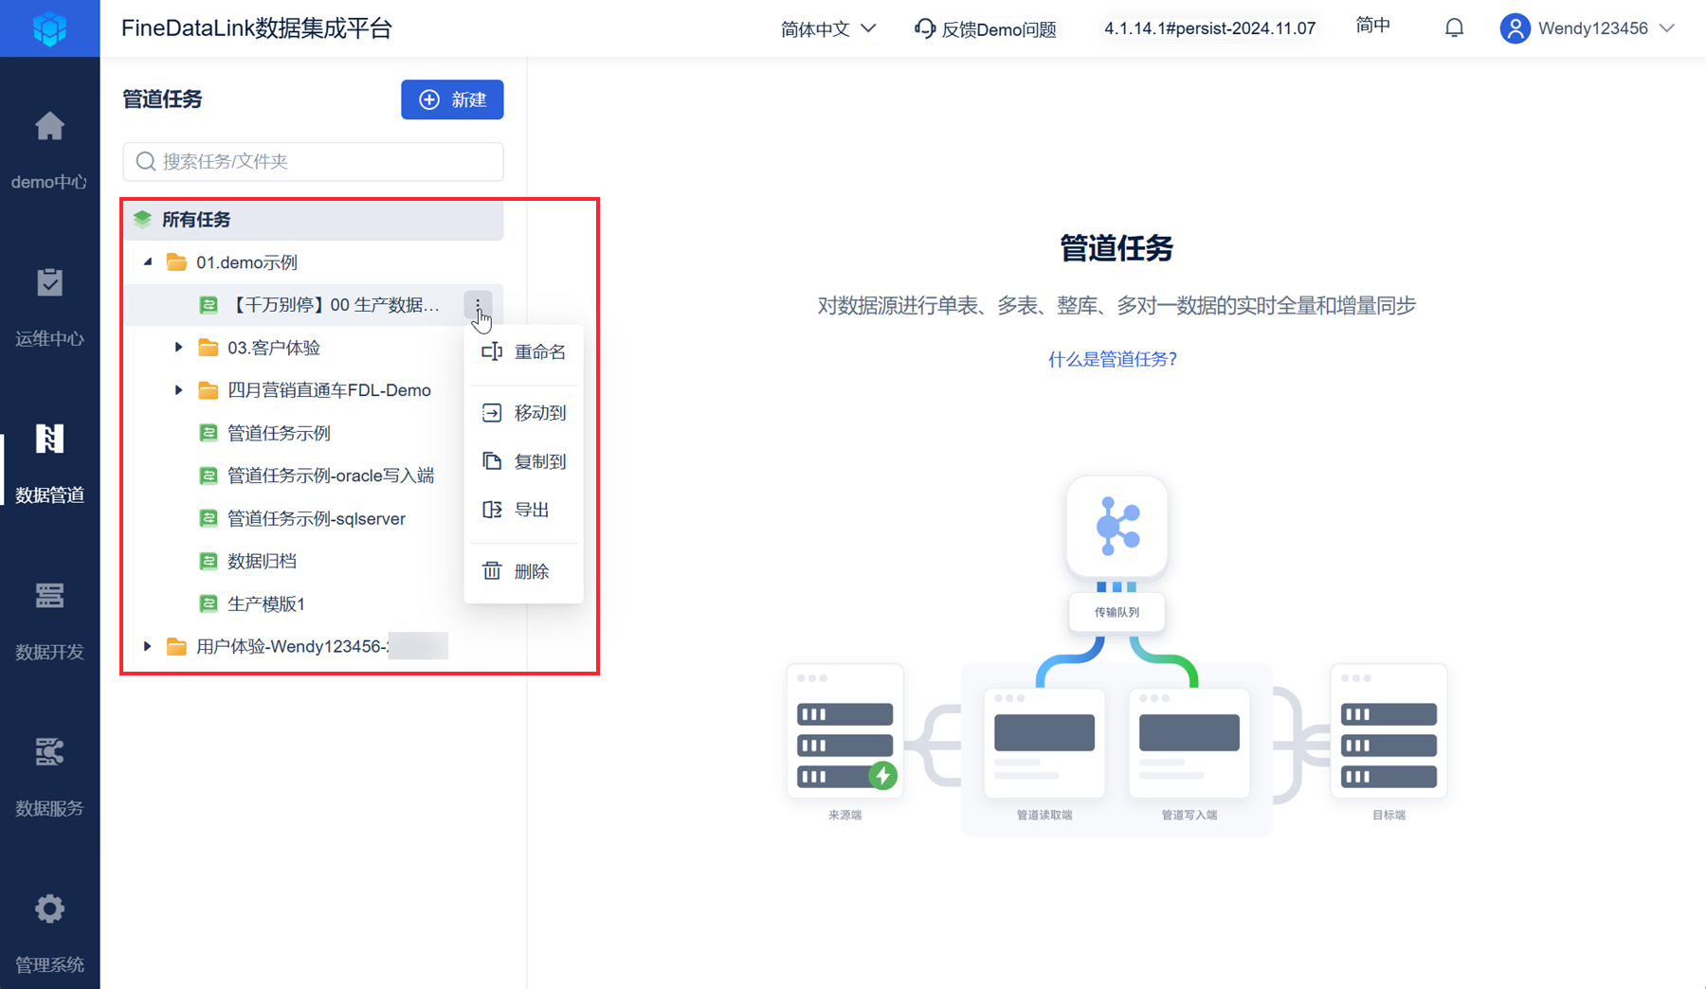Select the 数据管道 sidebar icon
Screen dimensions: 1706x989
tap(49, 439)
